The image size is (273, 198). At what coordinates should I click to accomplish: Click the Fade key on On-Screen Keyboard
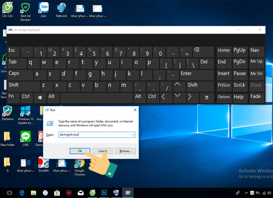[257, 98]
